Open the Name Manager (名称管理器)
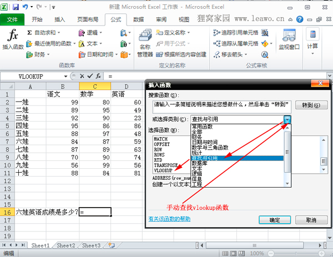This screenshot has width=333, height=257. pos(145,43)
